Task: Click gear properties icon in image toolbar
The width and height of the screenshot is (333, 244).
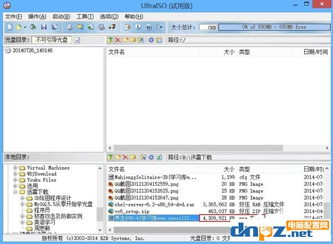Action: click(151, 40)
